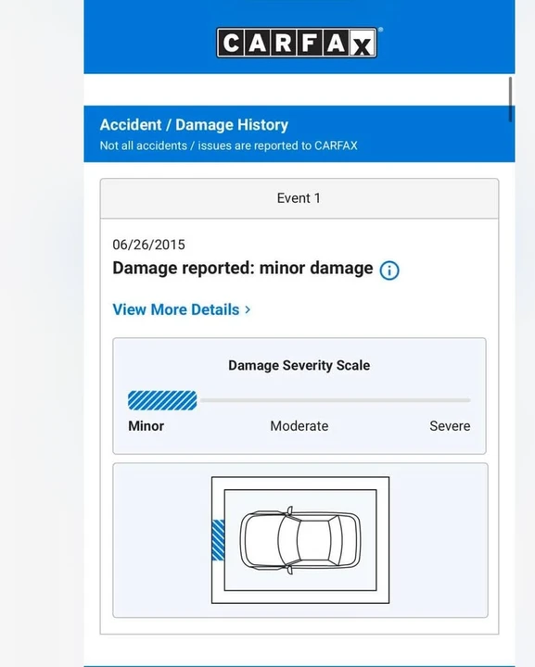Select the Moderate severity label
The image size is (535, 667).
[x=299, y=426]
